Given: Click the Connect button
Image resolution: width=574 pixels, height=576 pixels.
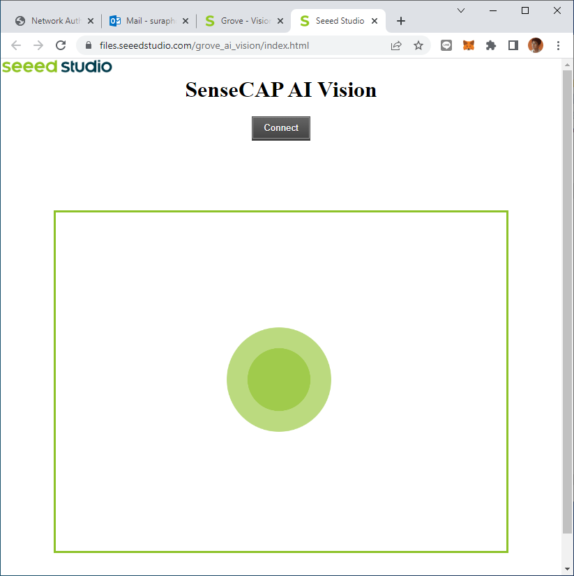Looking at the screenshot, I should 281,128.
